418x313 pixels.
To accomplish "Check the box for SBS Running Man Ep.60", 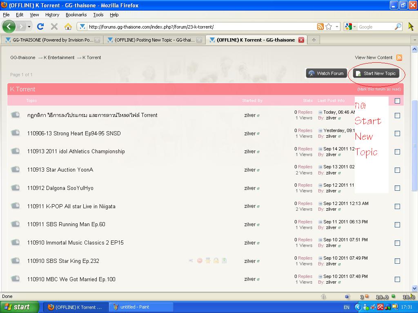I will pyautogui.click(x=397, y=225).
